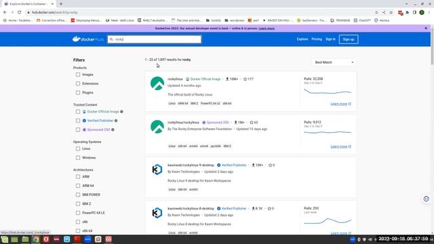Click info icon beside Docker Official Image filter
434x244 pixels.
[121, 111]
